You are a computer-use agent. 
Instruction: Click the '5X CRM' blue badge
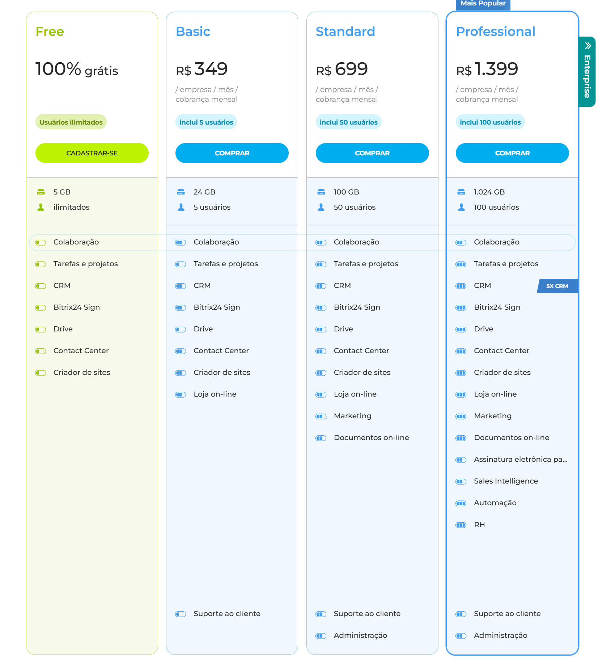tap(557, 286)
